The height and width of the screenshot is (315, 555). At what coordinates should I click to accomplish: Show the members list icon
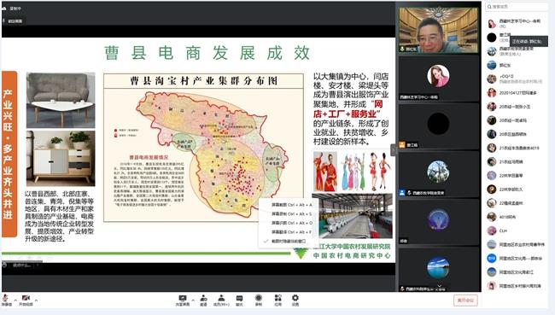point(222,300)
